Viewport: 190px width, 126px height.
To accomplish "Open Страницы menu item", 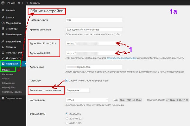I will pos(12,29).
